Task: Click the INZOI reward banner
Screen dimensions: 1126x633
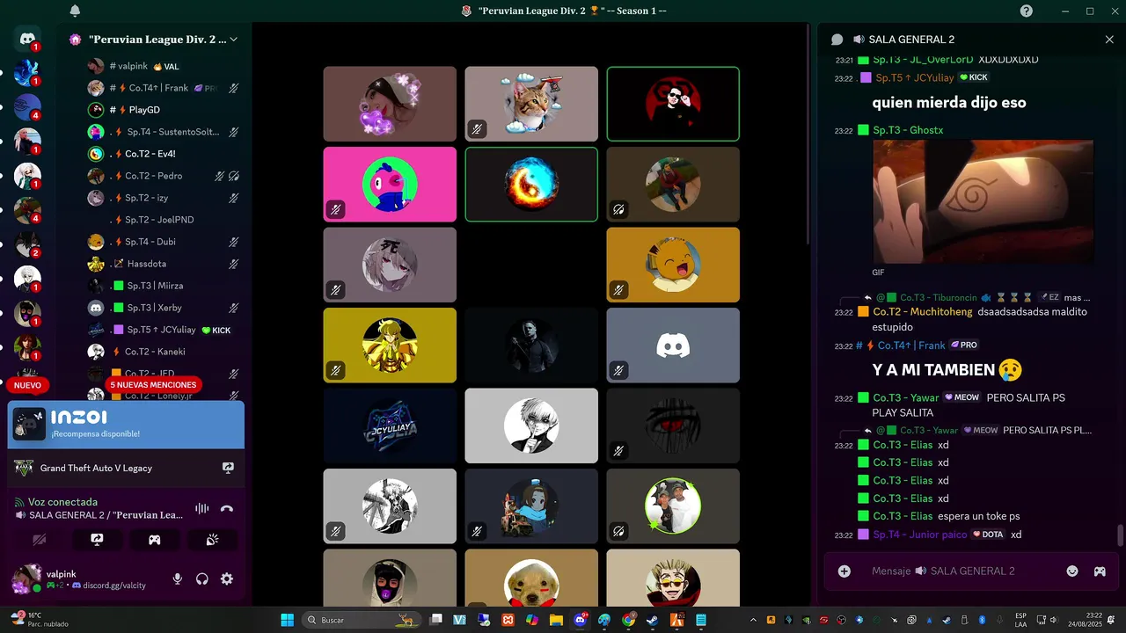Action: 126,425
